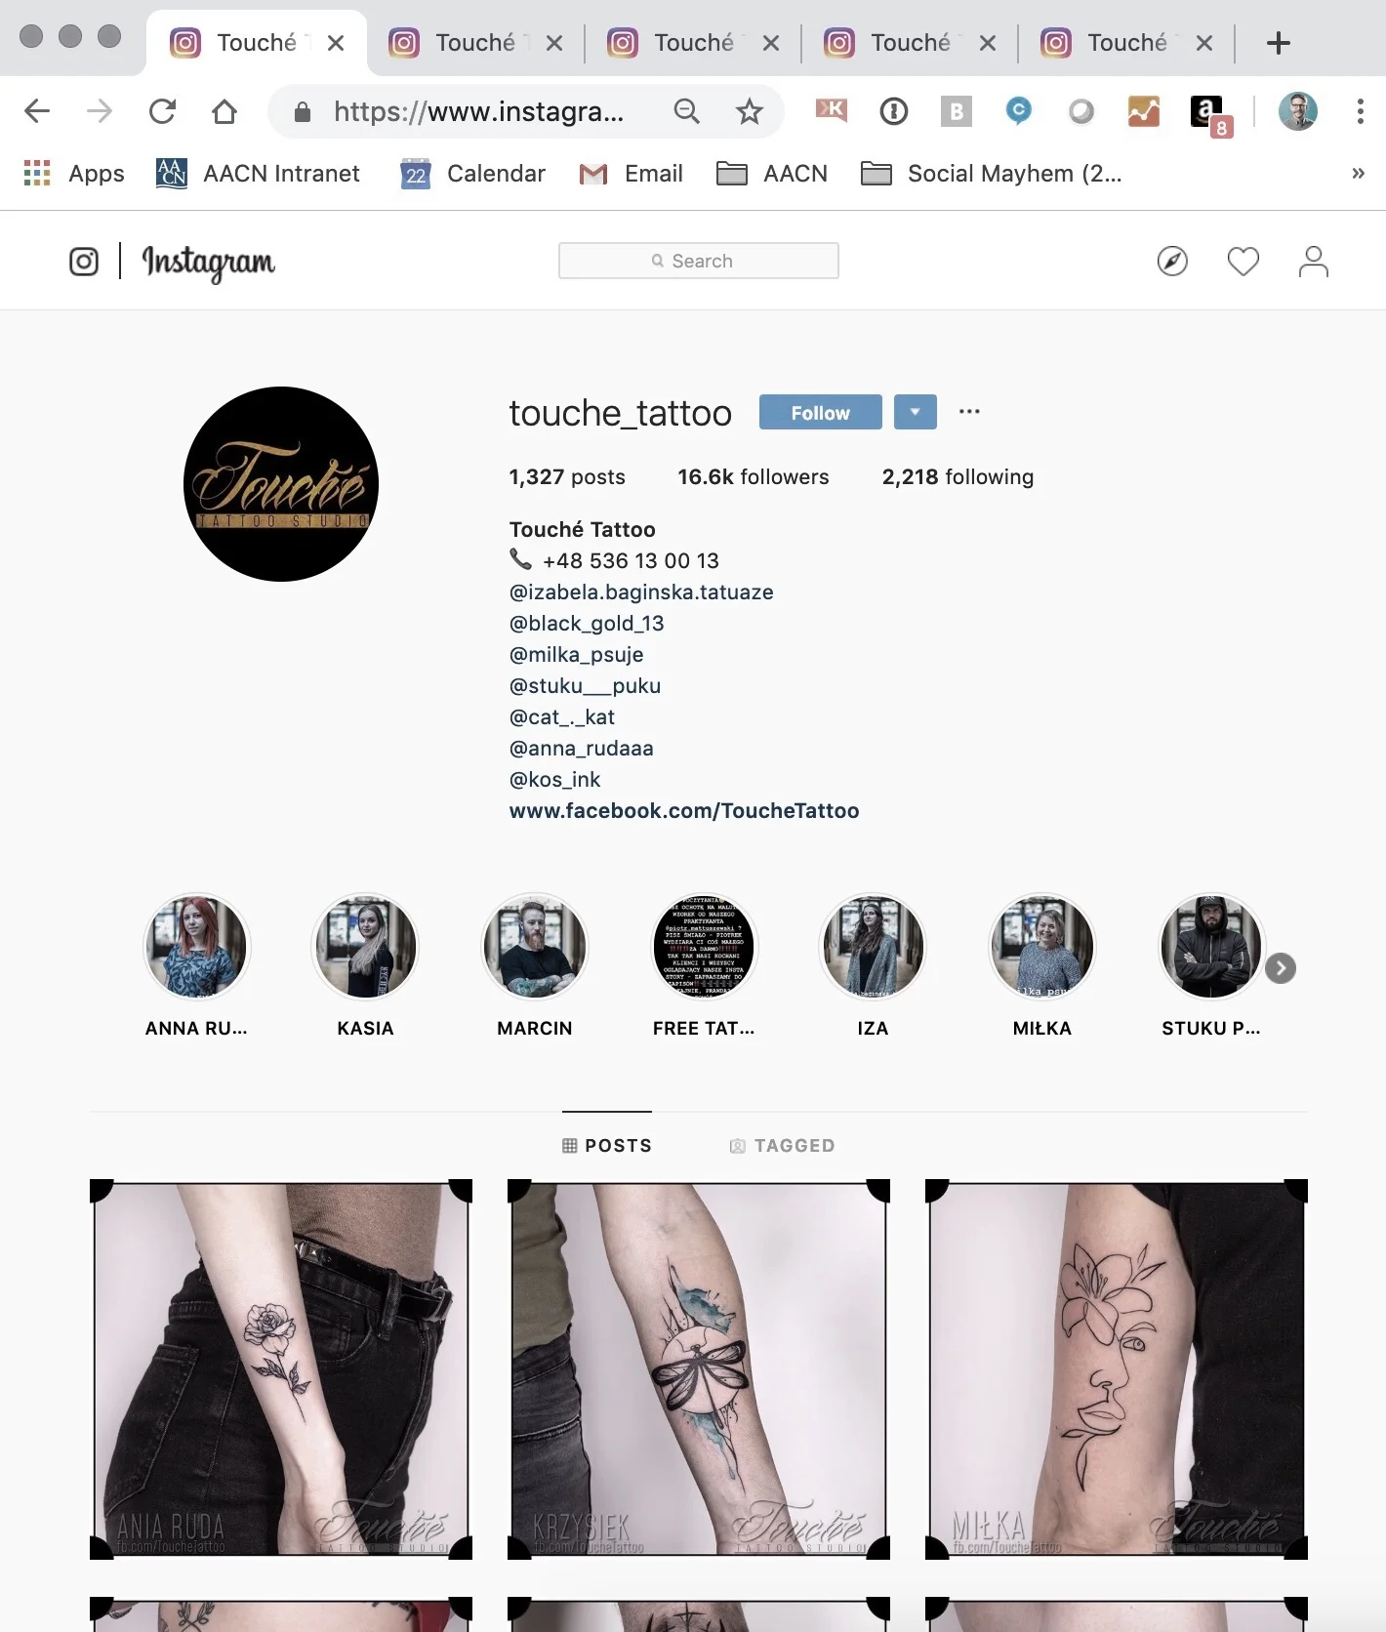The image size is (1386, 1632).
Task: Bookmark the page with the star icon
Action: click(749, 111)
